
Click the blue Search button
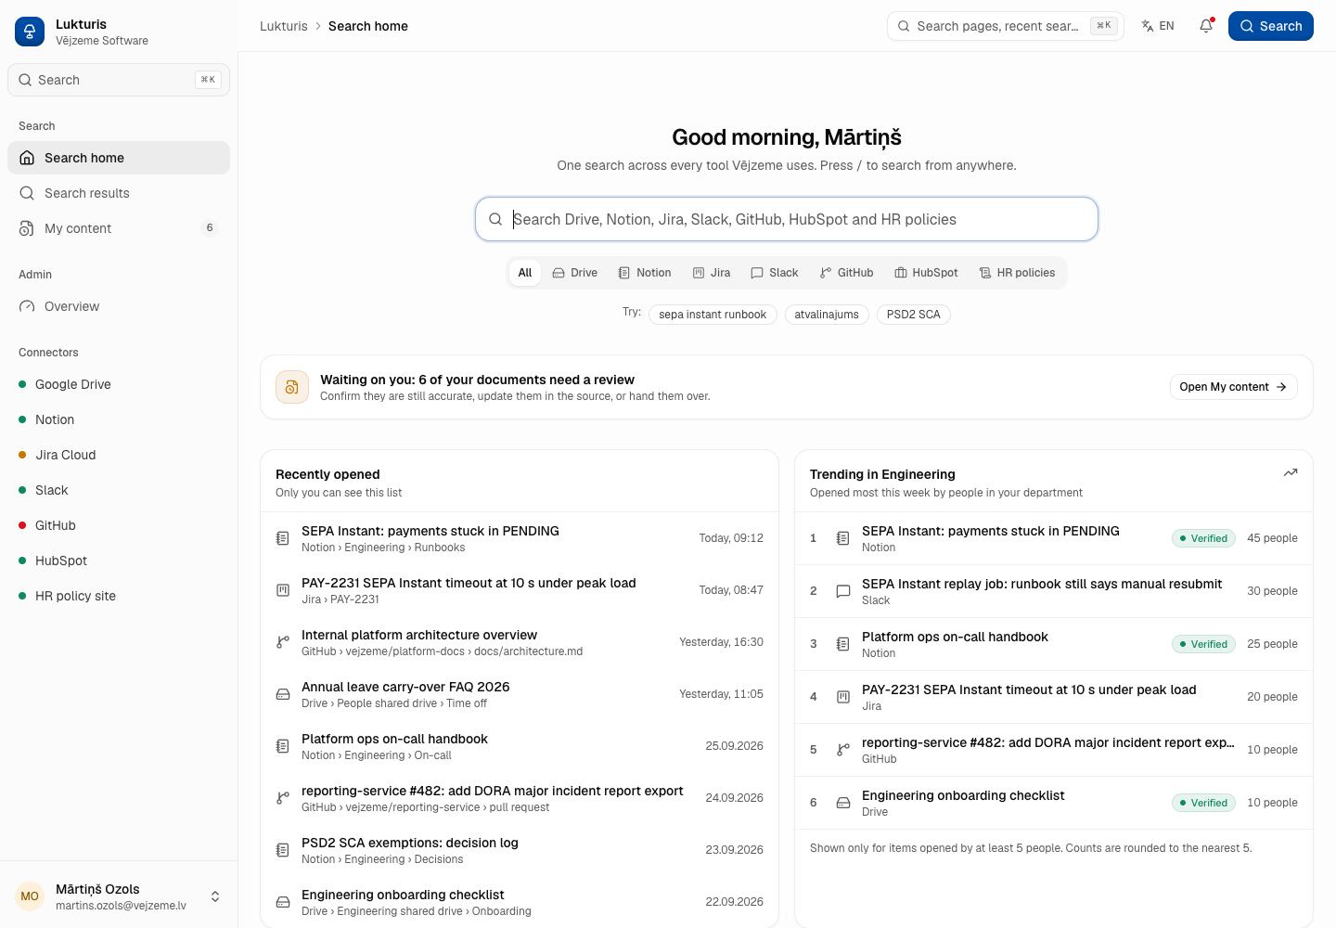(x=1271, y=26)
